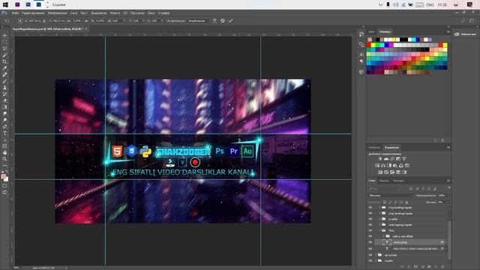Screen dimensions: 480x270
Task: Open the Окно menu
Action: point(151,13)
